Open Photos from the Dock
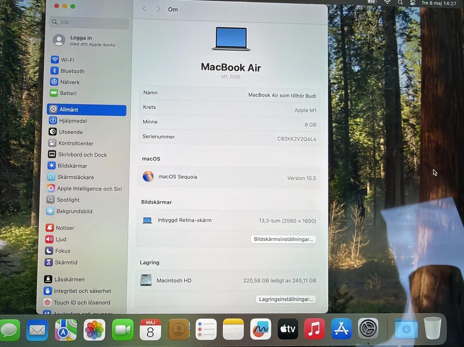 pos(94,330)
